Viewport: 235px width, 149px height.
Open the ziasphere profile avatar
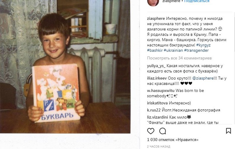click(153, 2)
